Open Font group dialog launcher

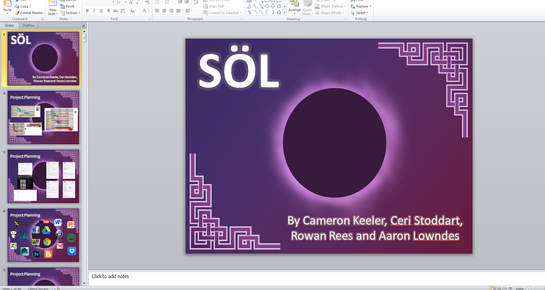[x=149, y=19]
